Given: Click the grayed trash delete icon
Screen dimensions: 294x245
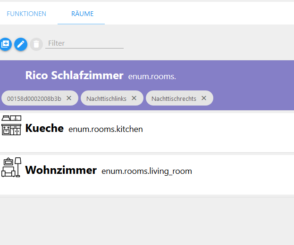Looking at the screenshot, I should 36,44.
